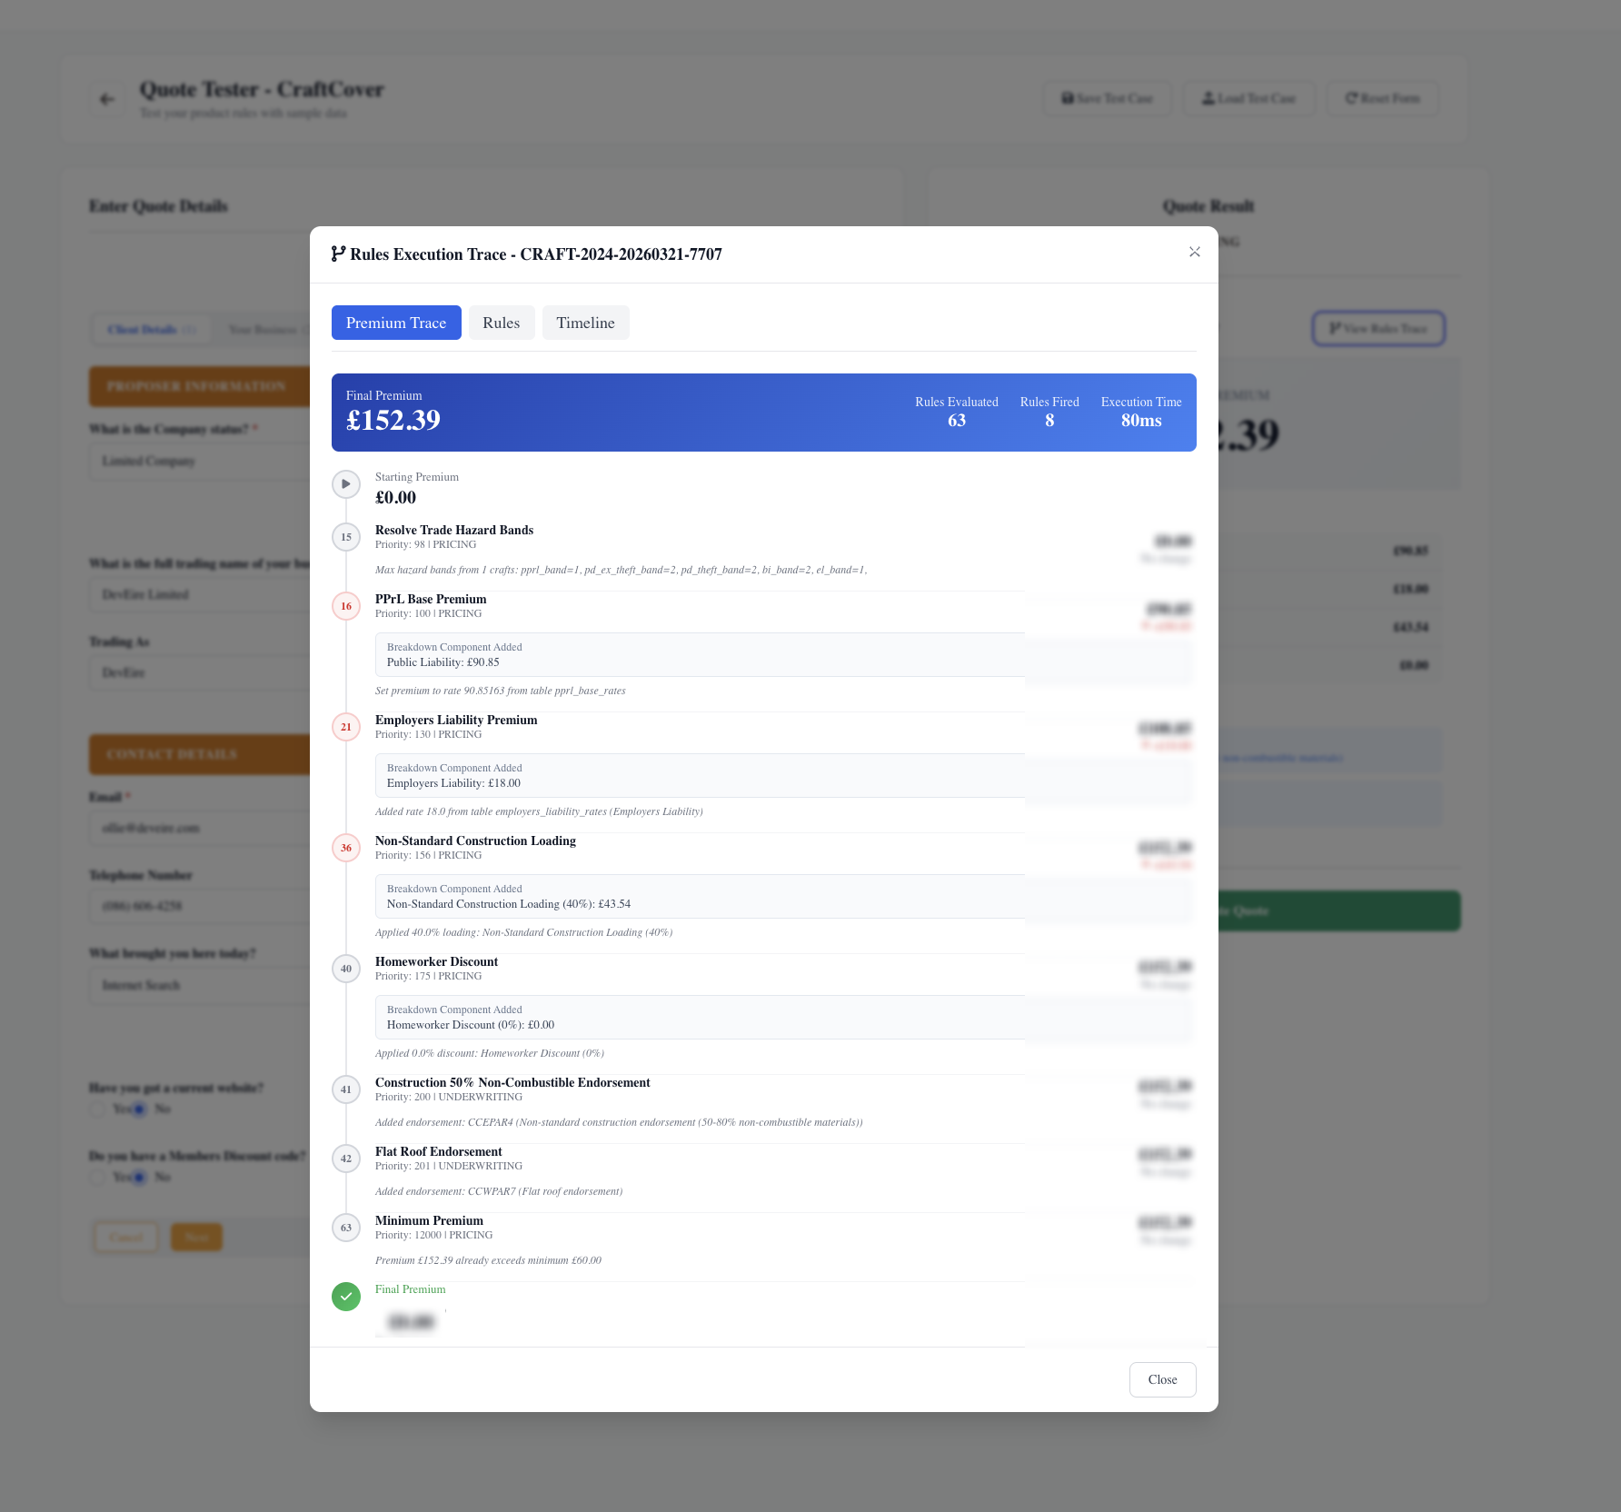Select step 16 marker for PPrL Base Premium

click(346, 606)
